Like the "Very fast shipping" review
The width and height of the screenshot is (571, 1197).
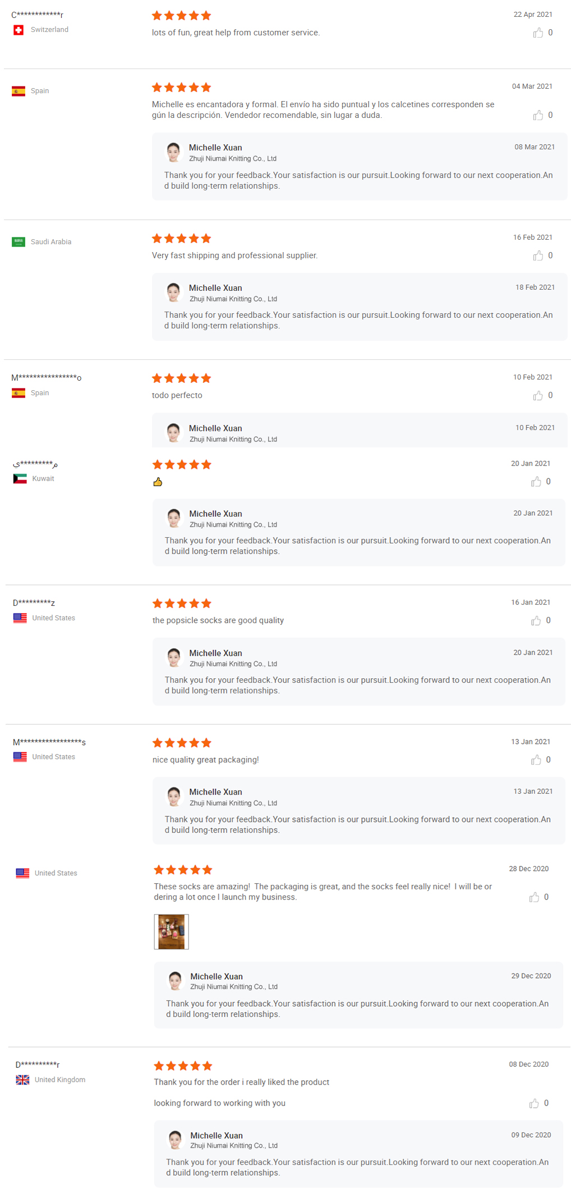[538, 256]
